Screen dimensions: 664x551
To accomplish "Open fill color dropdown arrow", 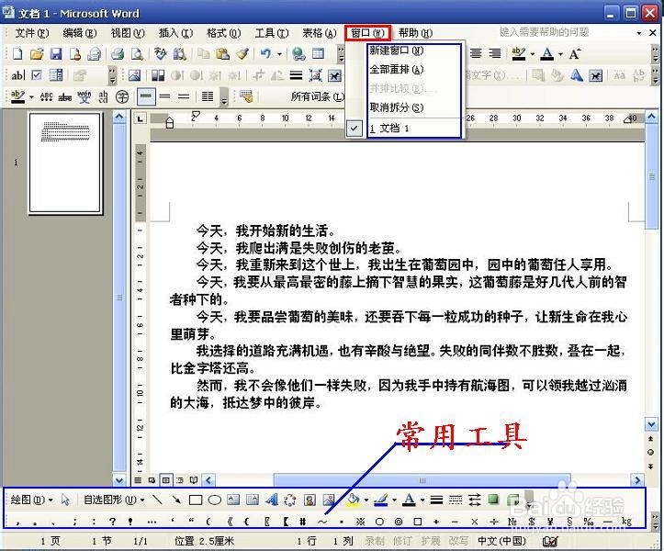I will tap(366, 500).
